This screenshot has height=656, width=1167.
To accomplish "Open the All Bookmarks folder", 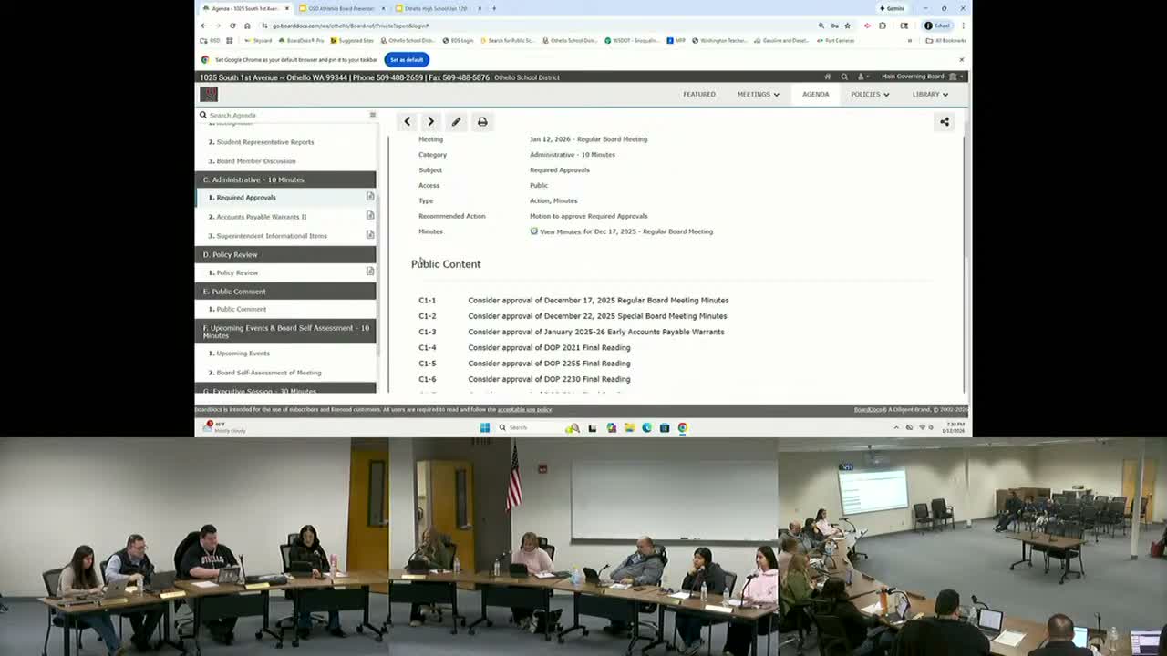I will [x=945, y=41].
